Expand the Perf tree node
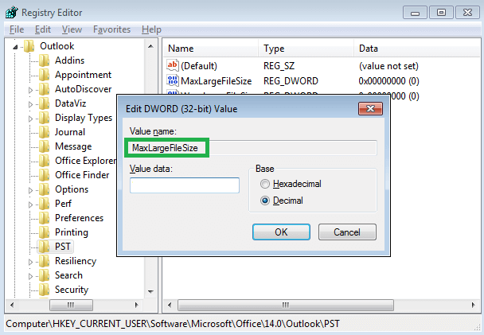The width and height of the screenshot is (484, 335). coord(30,205)
